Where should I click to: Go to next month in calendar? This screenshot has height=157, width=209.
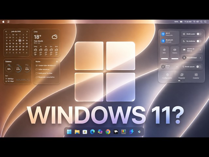tap(27, 31)
